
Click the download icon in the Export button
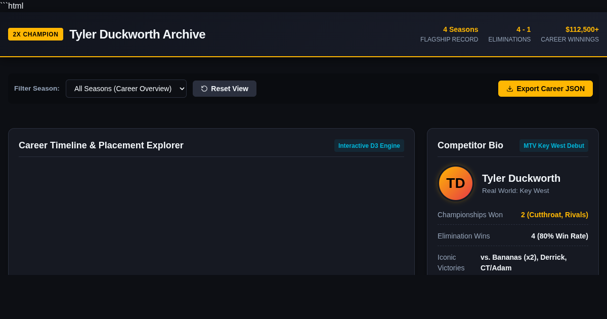510,89
